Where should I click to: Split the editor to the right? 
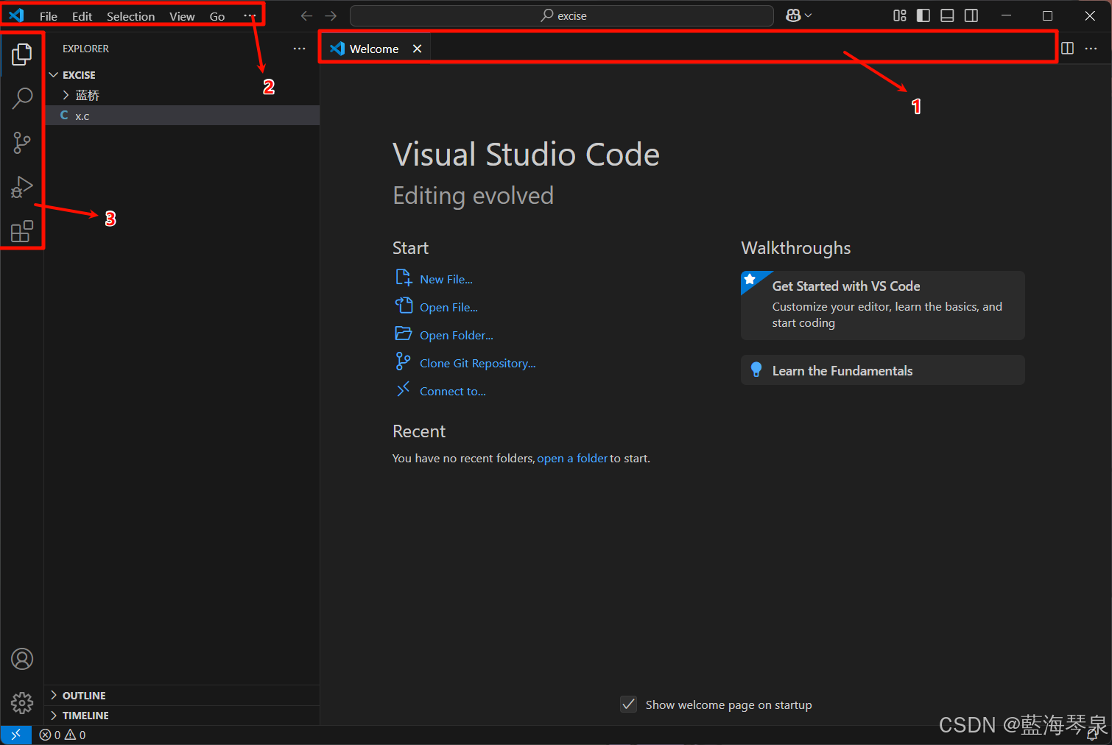pyautogui.click(x=1067, y=49)
